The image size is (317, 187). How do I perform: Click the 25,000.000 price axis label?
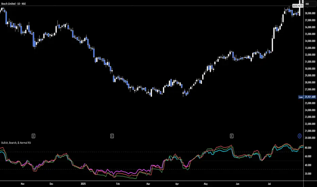click(x=310, y=103)
